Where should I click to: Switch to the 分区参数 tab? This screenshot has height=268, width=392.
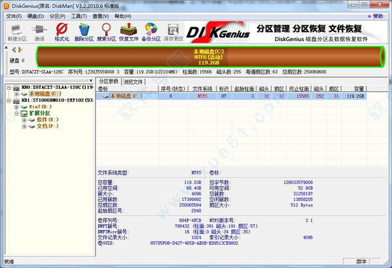108,82
